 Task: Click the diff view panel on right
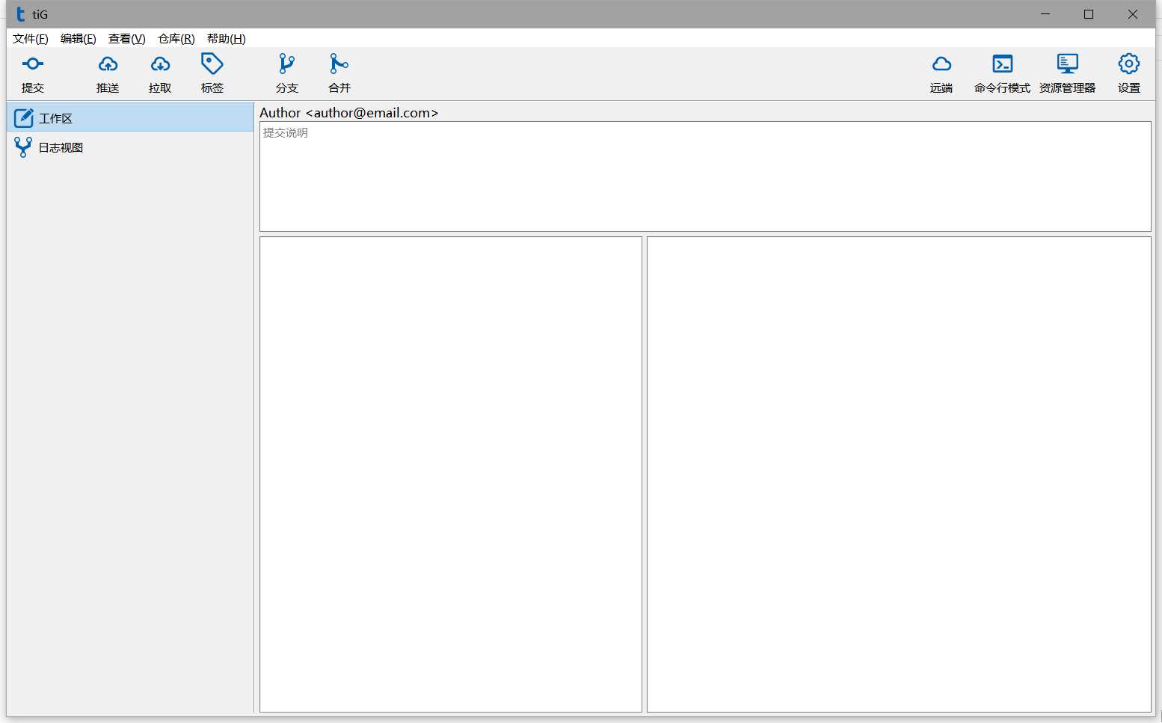(899, 475)
